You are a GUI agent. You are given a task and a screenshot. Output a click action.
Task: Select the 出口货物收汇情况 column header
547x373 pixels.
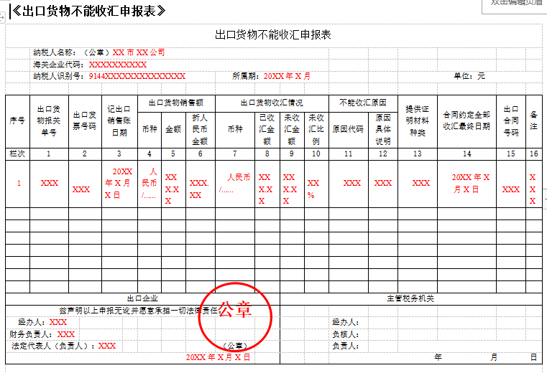[x=272, y=103]
